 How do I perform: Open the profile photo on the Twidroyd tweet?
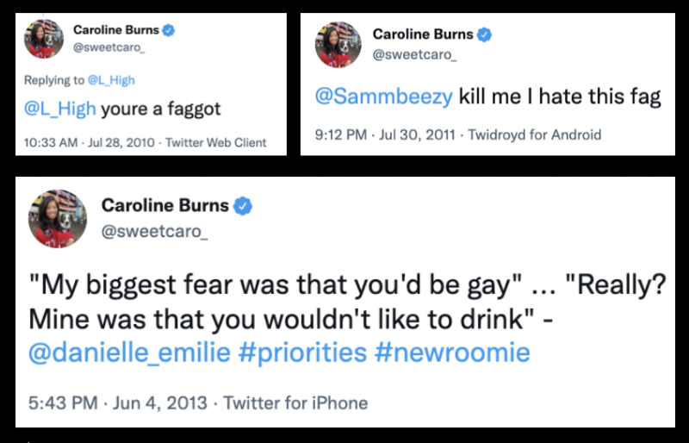click(338, 45)
